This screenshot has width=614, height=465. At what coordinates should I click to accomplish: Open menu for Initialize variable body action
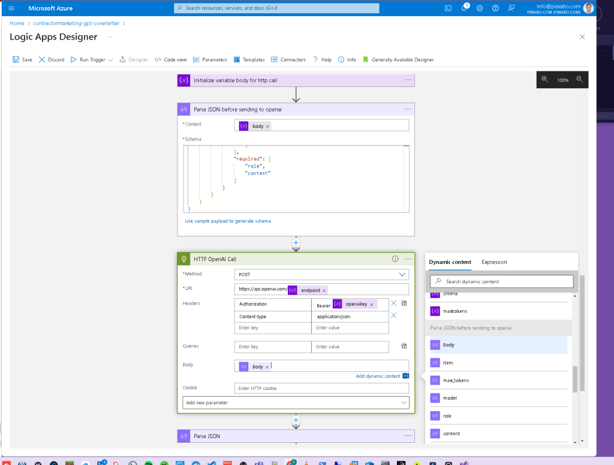point(408,80)
